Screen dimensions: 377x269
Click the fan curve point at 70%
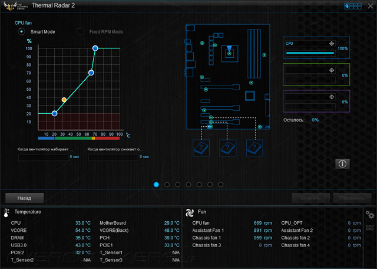[91, 73]
